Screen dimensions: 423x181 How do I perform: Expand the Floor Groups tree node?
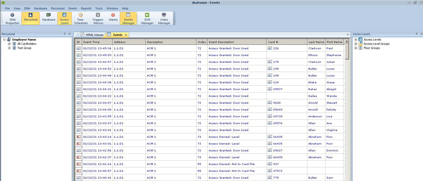(356, 48)
